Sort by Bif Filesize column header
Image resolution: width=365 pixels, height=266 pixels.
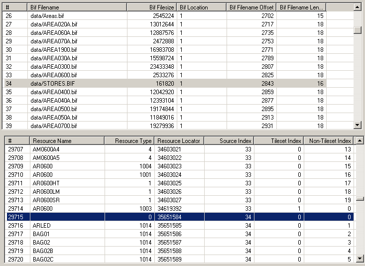click(x=152, y=7)
